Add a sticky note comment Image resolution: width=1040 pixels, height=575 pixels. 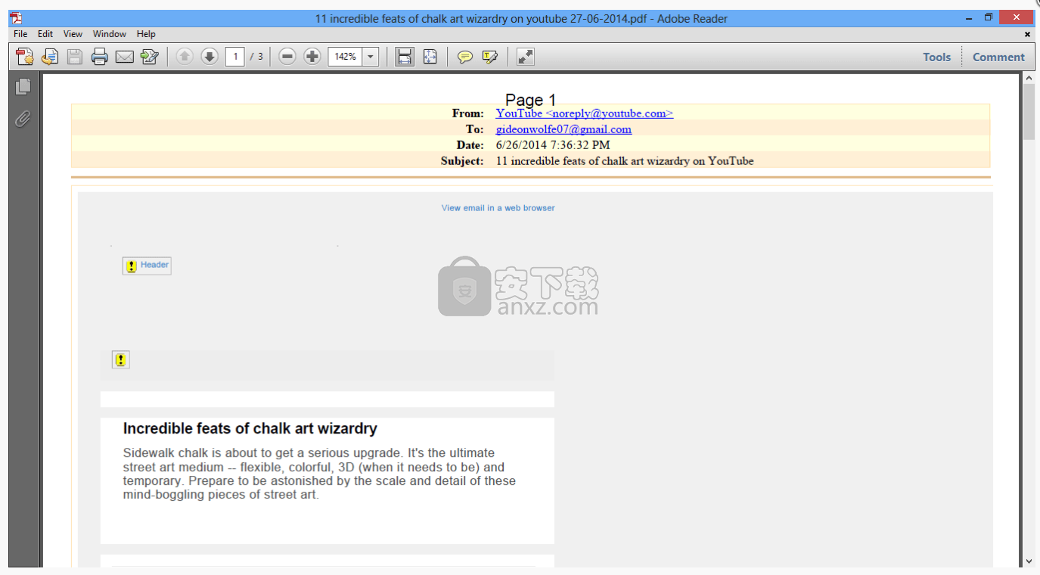(465, 57)
